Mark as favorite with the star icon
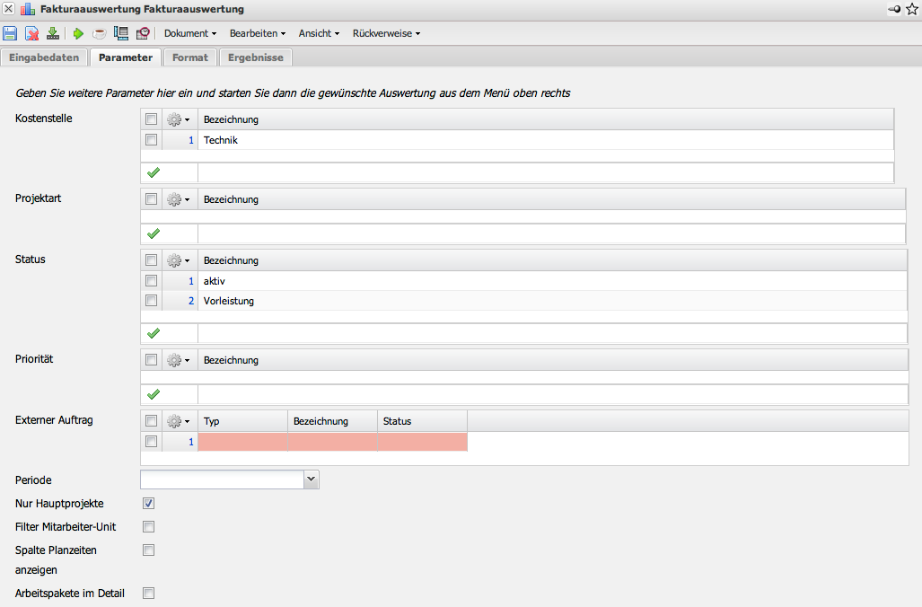 click(911, 9)
